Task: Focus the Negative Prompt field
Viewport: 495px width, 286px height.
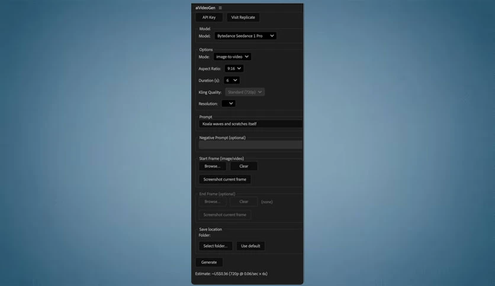Action: 250,145
